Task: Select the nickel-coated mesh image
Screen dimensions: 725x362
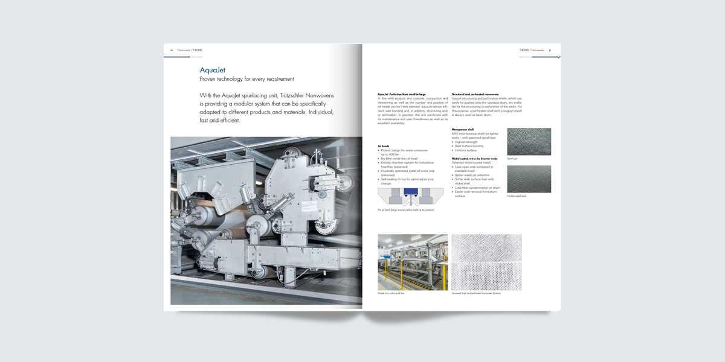Action: coord(529,179)
